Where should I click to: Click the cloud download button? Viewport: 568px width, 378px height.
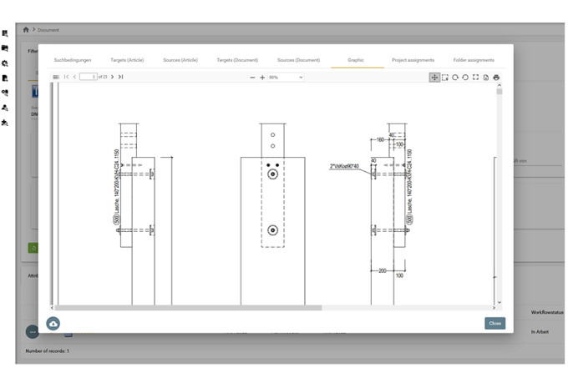[x=53, y=323]
